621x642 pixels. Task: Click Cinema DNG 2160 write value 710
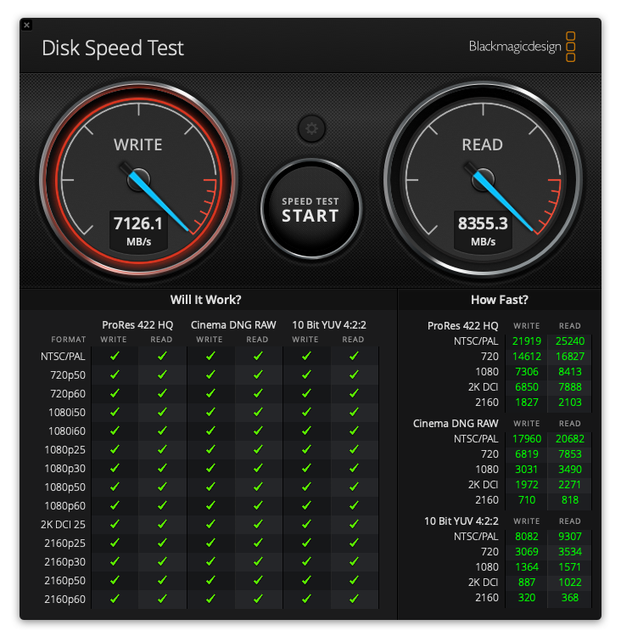(527, 500)
